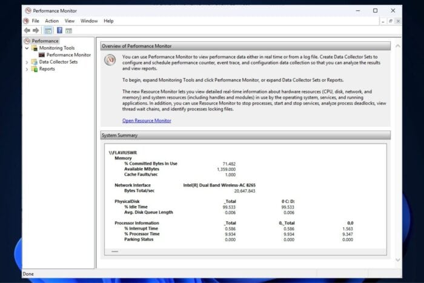The width and height of the screenshot is (424, 283).
Task: Click the Cache Faults/sec label
Action: [141, 175]
